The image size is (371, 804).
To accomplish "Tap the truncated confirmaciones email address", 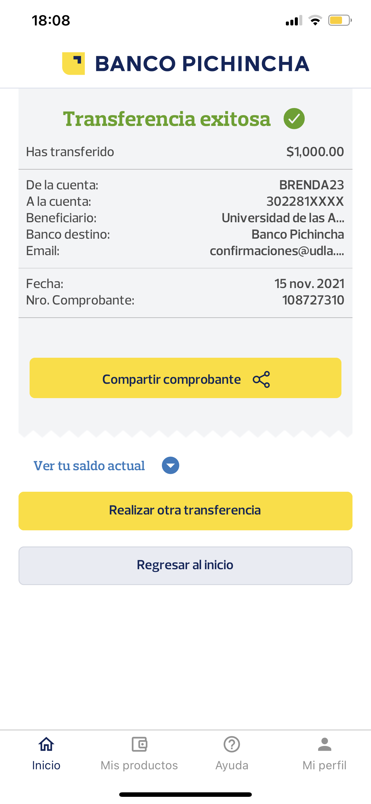I will pos(277,251).
